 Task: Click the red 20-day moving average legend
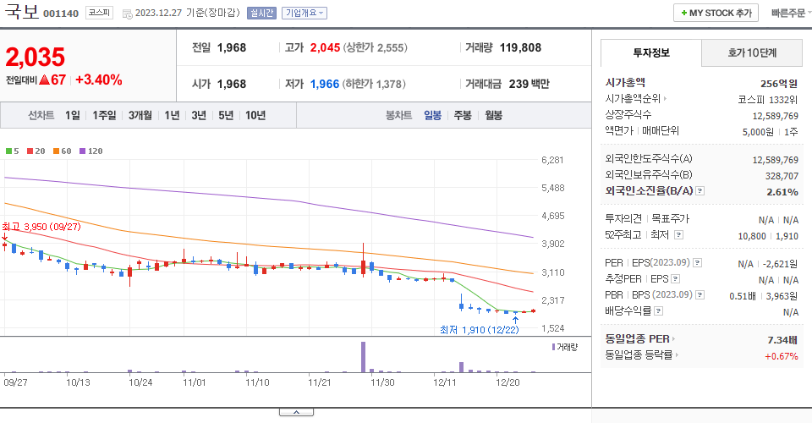(36, 151)
